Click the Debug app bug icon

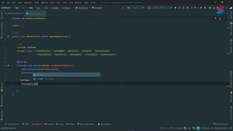coord(187,8)
